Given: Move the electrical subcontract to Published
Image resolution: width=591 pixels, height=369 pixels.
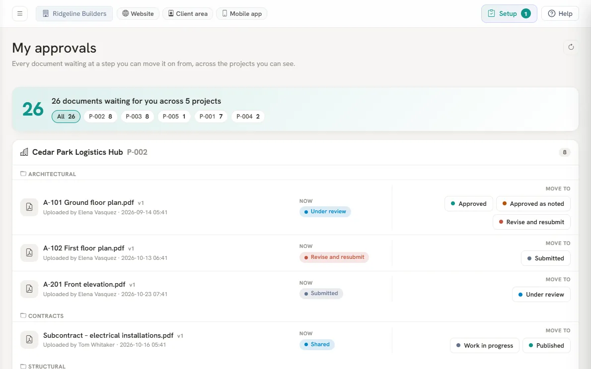Looking at the screenshot, I should 546,346.
